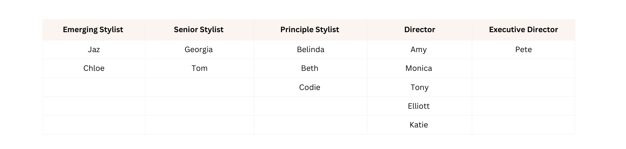Click the Katie cell
Image resolution: width=626 pixels, height=149 pixels.
(x=419, y=125)
